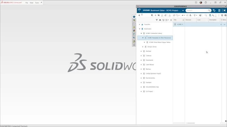The width and height of the screenshot is (227, 127).
Task: Click the plus add icon in toolbar
Action: click(155, 15)
